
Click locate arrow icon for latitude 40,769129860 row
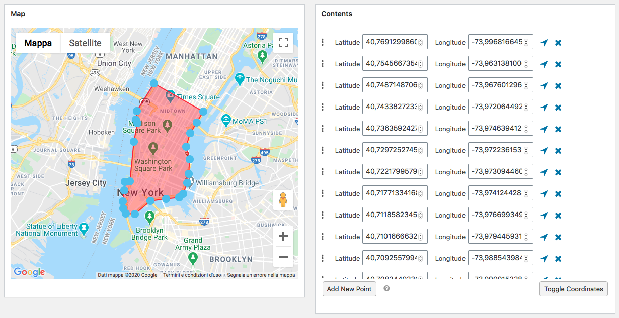544,43
